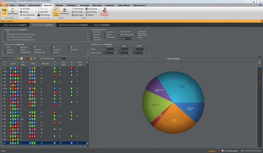Select Custom High Card option

[x=125, y=35]
